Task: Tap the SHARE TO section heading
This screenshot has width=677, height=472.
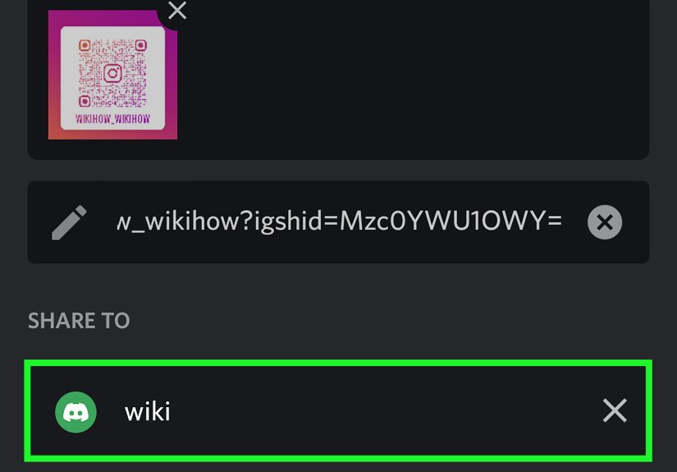Action: point(79,320)
